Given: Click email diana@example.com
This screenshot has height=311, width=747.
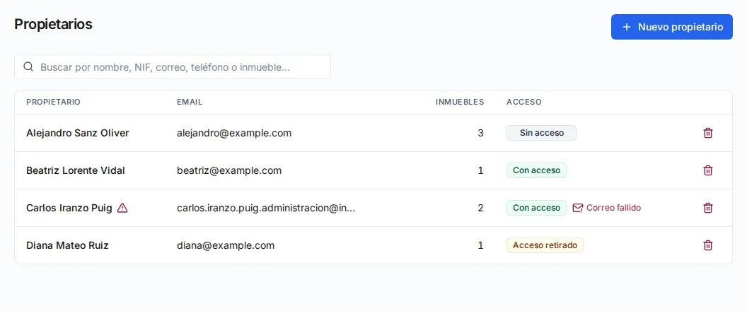Looking at the screenshot, I should [x=226, y=245].
